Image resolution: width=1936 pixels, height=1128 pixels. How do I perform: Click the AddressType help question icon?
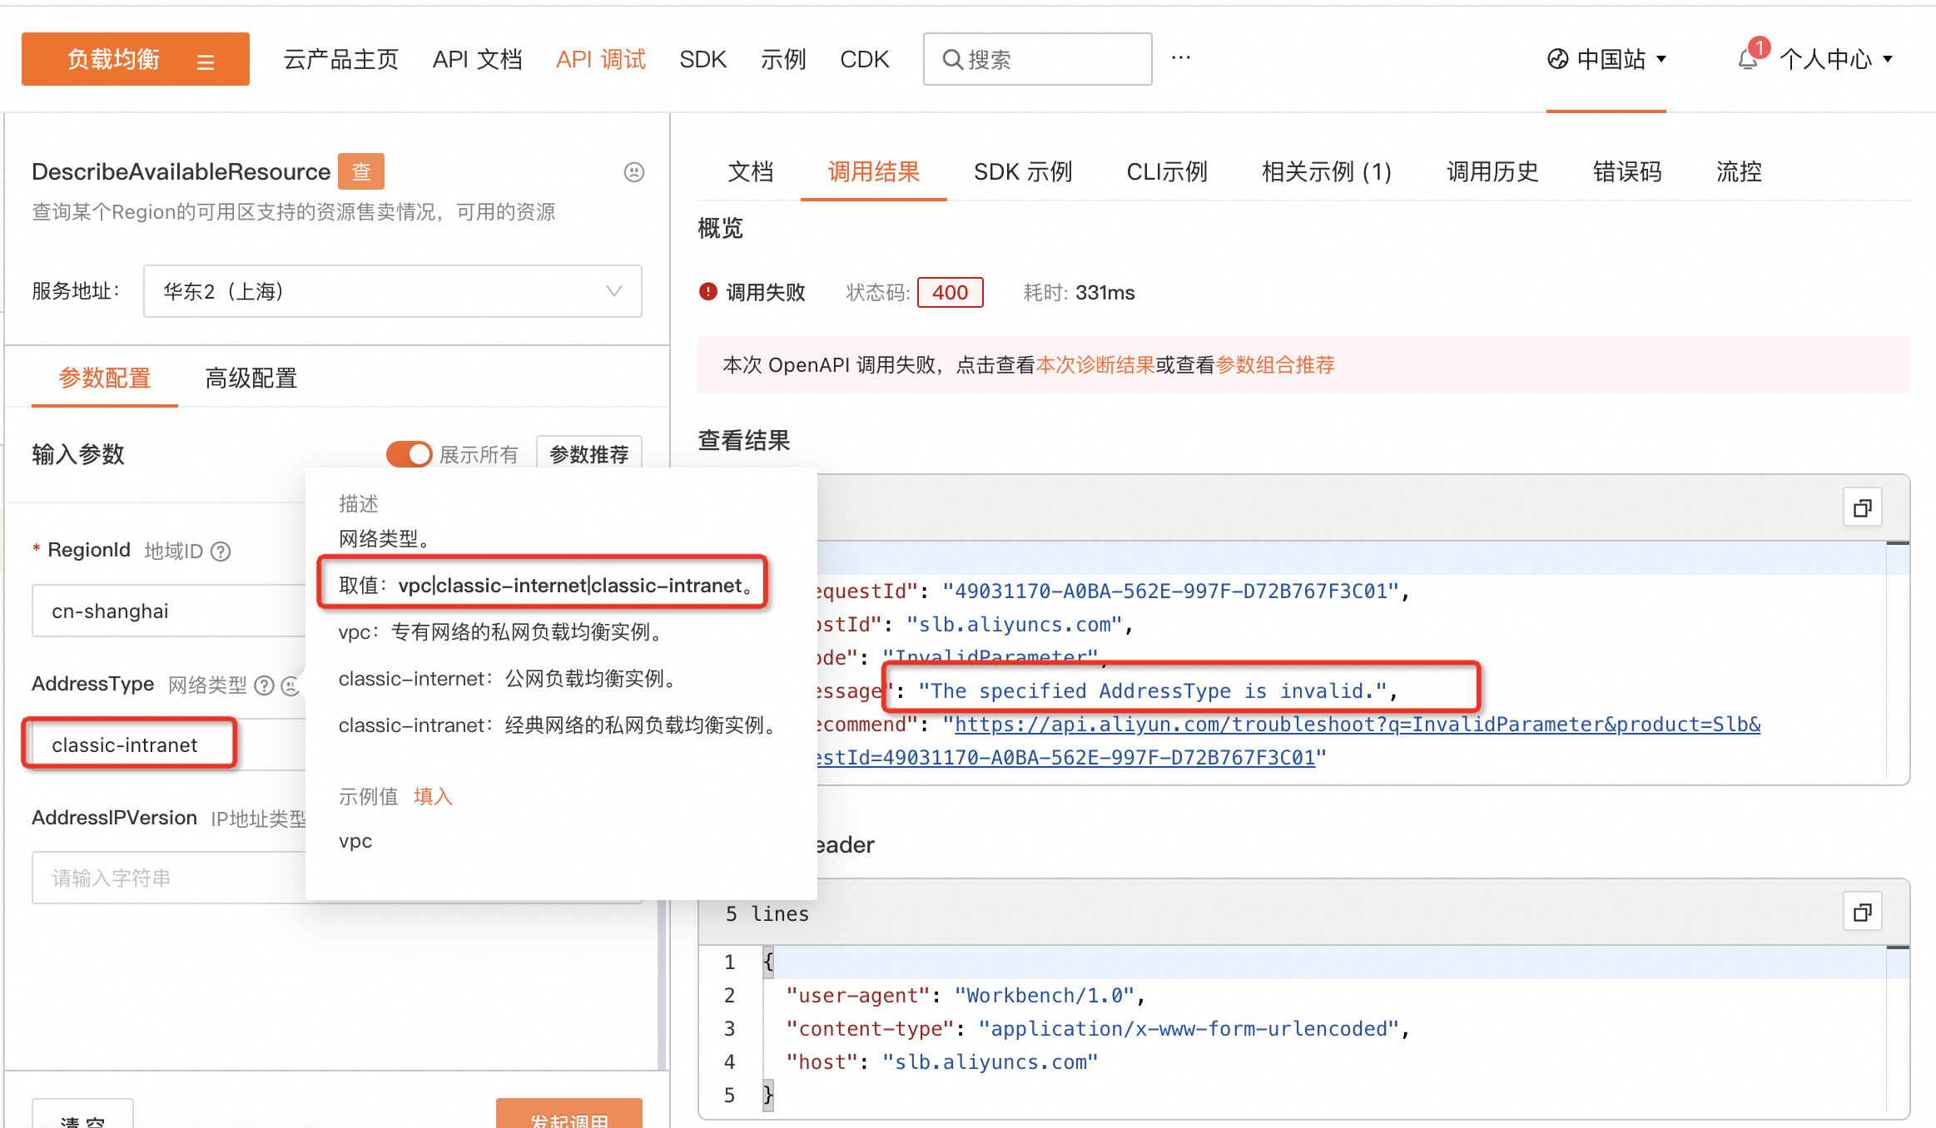pos(264,685)
